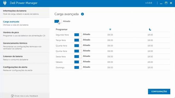
Task: Click the Quinta-feira day label
Action: click(61, 51)
